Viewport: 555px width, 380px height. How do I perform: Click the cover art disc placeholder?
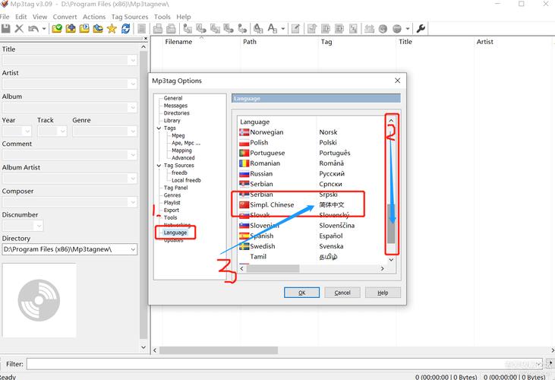pyautogui.click(x=39, y=300)
